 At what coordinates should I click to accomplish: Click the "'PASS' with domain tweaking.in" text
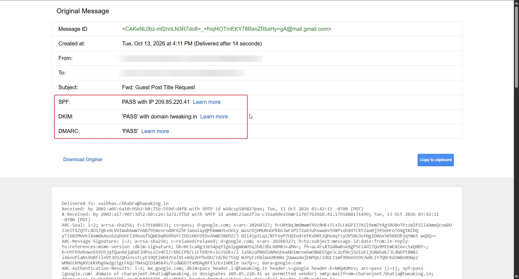pyautogui.click(x=159, y=117)
